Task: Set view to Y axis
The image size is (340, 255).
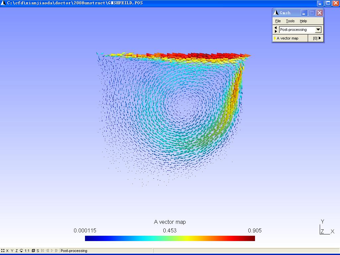Action: tap(12, 251)
